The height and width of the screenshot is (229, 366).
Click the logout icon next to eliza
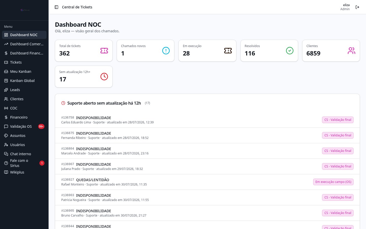coord(357,7)
